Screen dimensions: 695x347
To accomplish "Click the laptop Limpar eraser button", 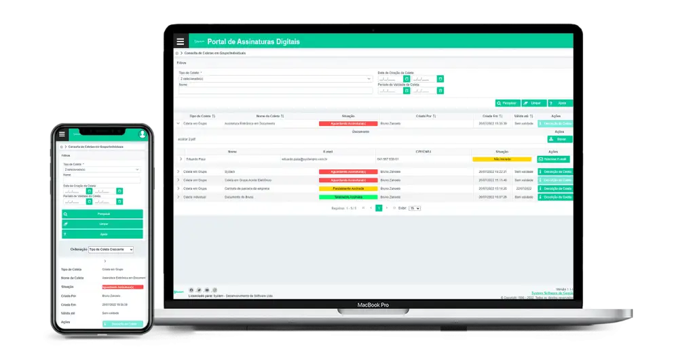I will pyautogui.click(x=534, y=103).
